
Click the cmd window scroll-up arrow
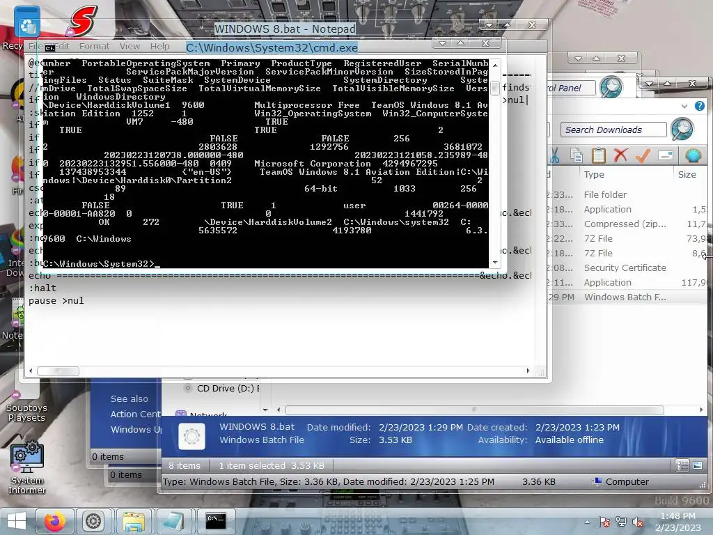[495, 65]
